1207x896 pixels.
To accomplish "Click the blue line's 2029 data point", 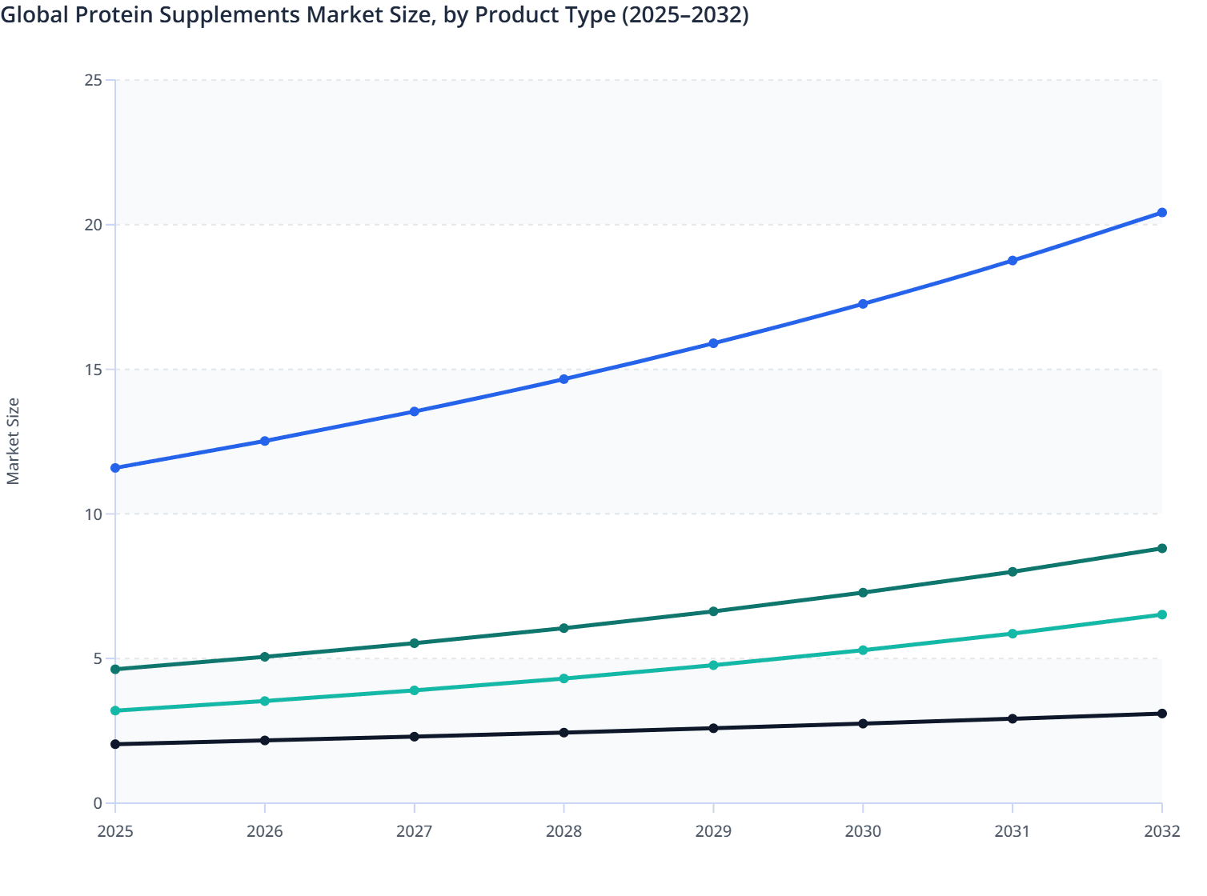I will [714, 344].
